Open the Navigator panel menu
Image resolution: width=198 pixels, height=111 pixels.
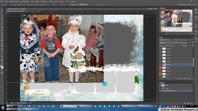tap(193, 8)
